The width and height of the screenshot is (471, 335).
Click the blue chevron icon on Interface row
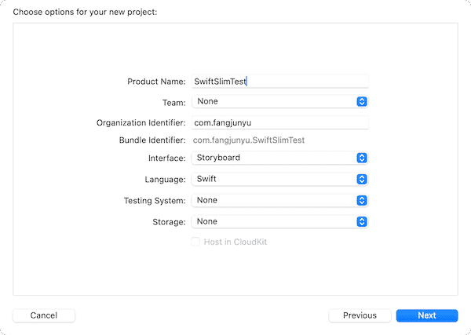coord(362,158)
